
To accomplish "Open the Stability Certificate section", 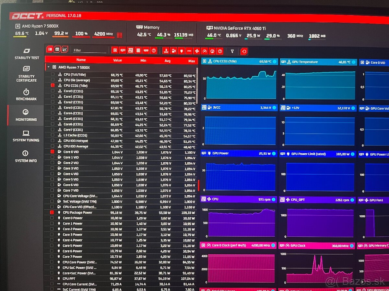I will [27, 74].
